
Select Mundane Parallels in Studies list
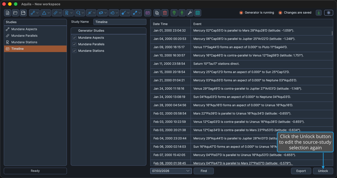(35, 36)
